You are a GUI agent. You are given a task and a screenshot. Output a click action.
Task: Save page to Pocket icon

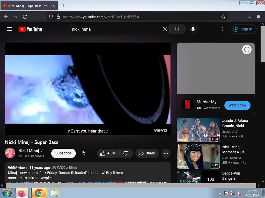249,16
